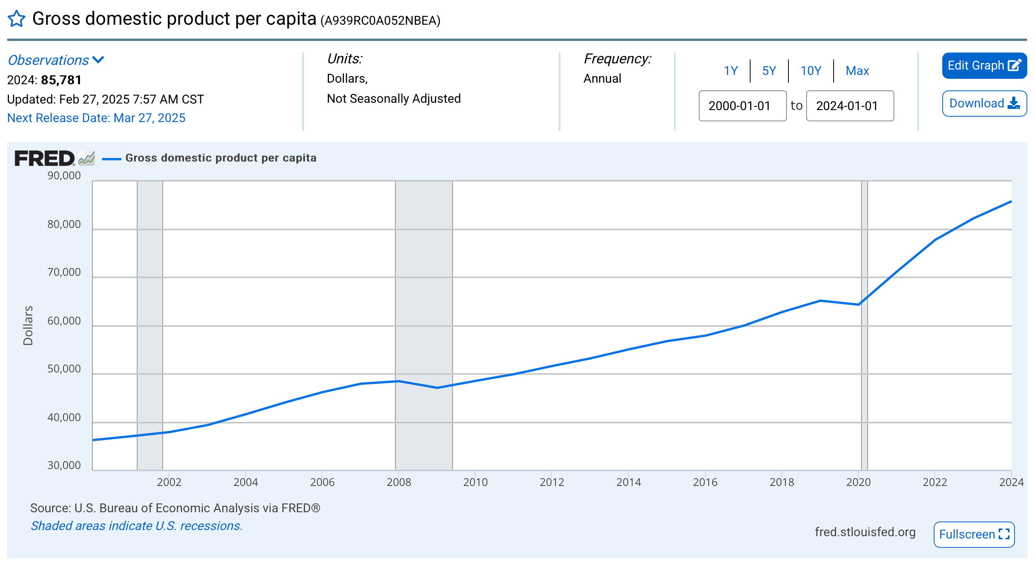
Task: Click the small chart icon beside FRED
Action: 87,158
